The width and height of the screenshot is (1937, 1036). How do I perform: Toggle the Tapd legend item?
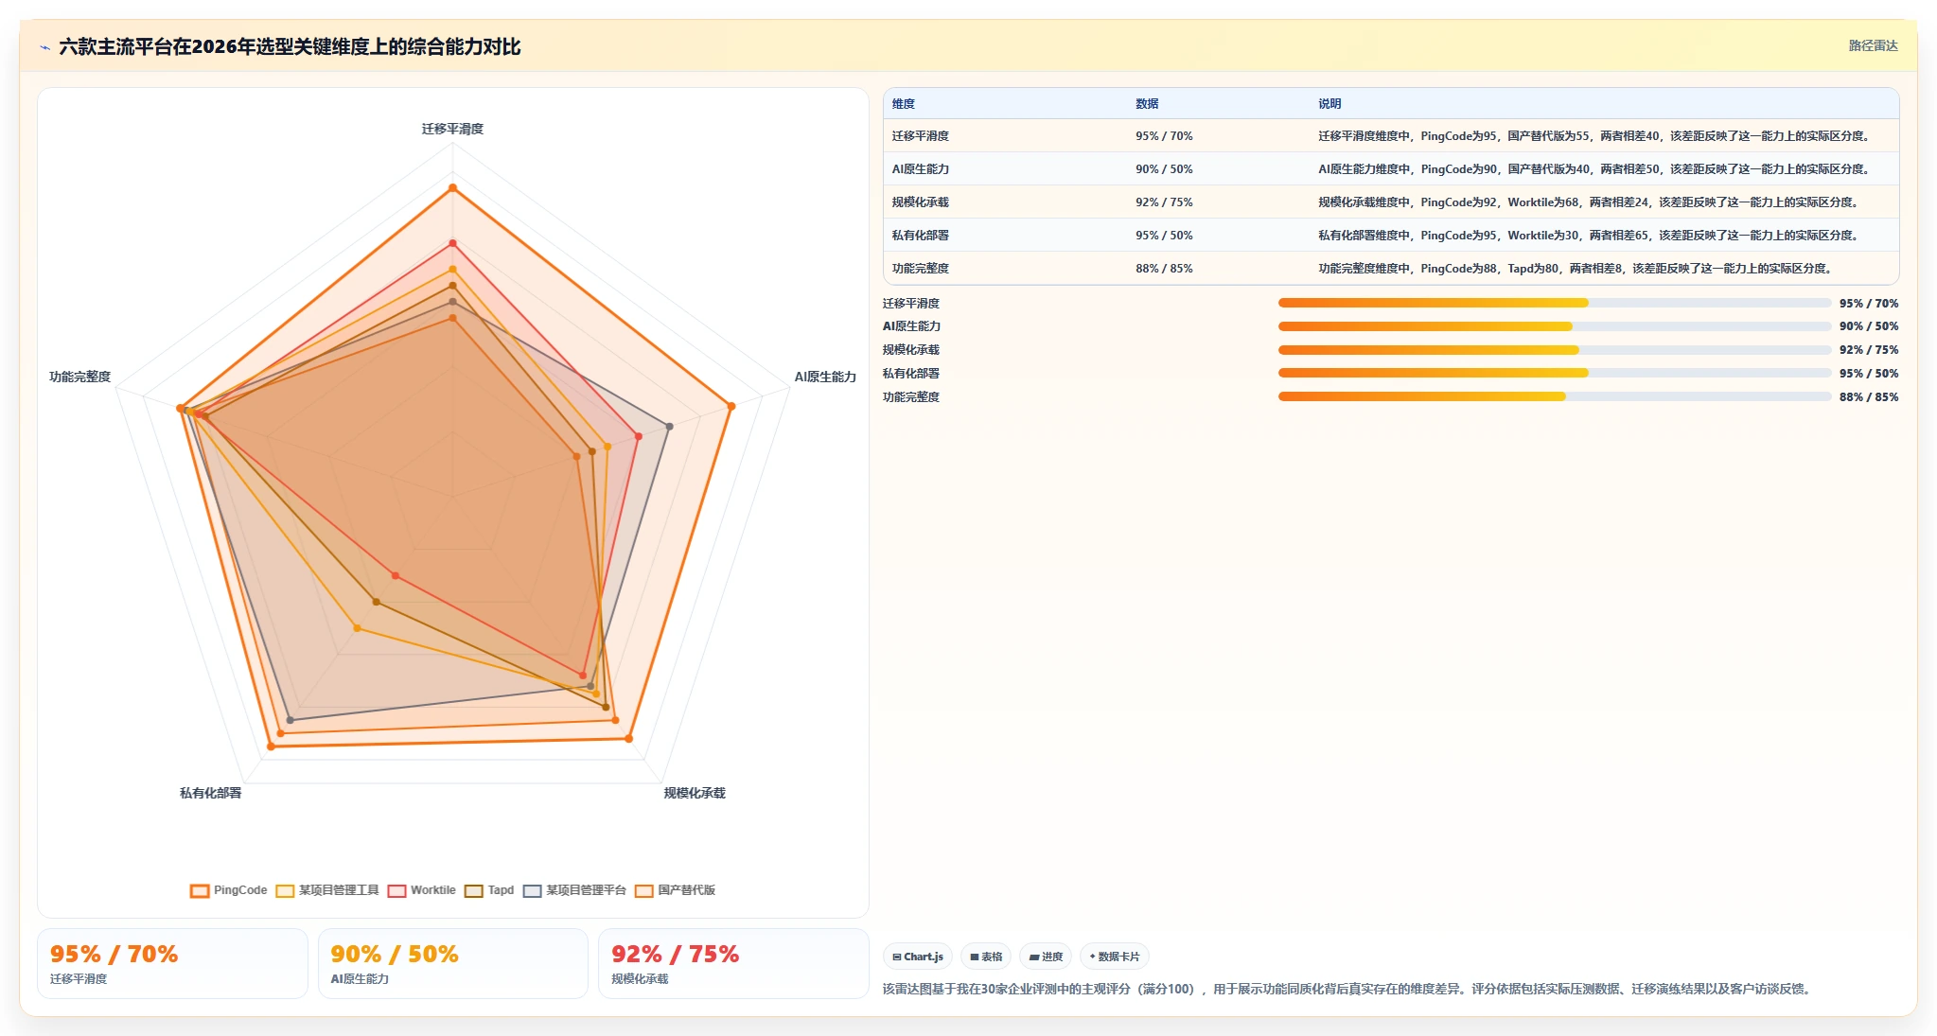[489, 890]
